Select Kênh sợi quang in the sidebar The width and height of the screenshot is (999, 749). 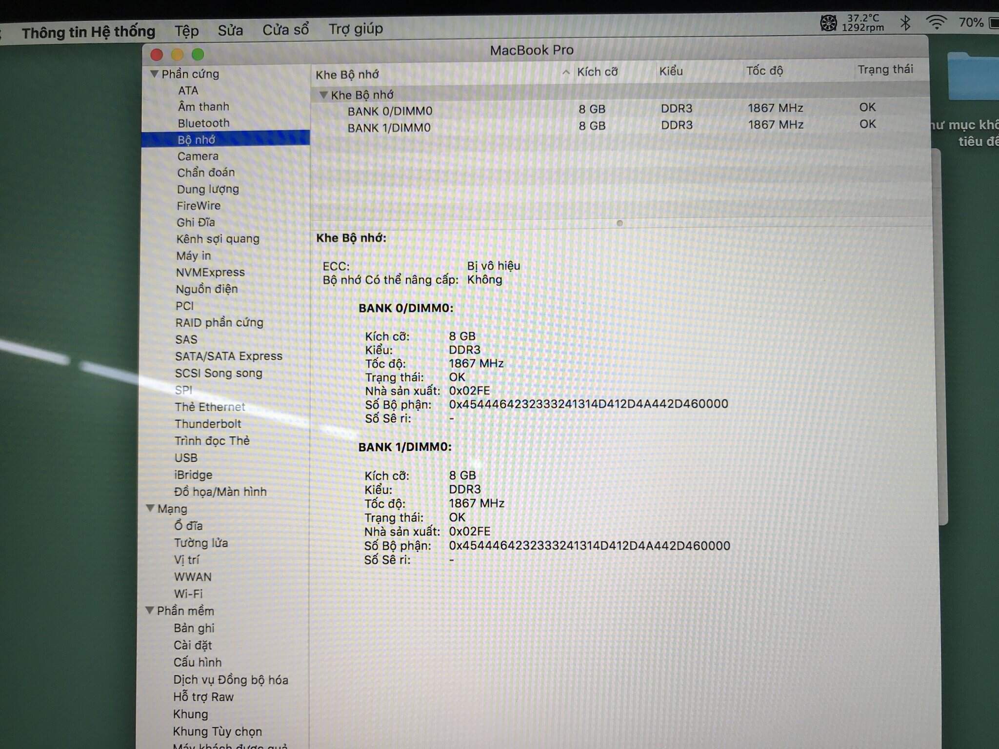click(x=218, y=239)
